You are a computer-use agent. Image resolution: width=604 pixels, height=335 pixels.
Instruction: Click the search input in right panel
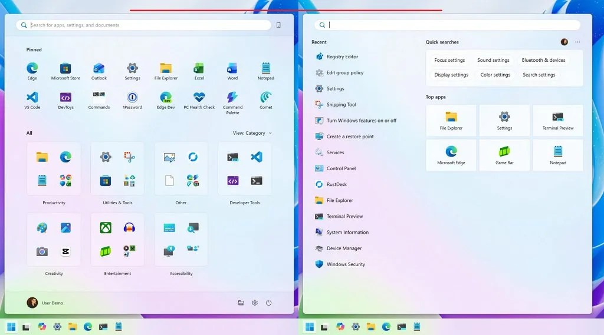click(447, 25)
